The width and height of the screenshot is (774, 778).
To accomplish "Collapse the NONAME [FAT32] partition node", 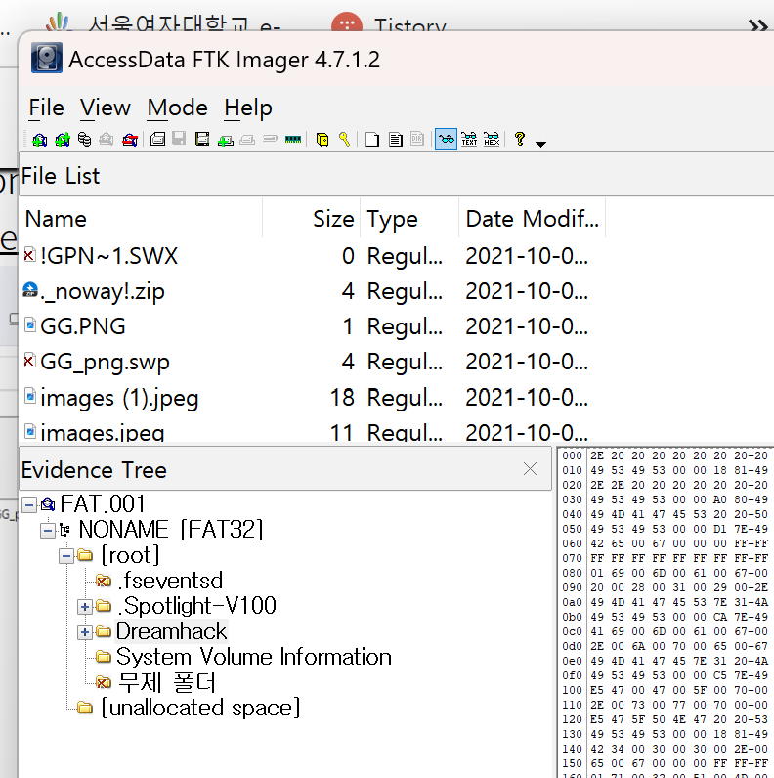I will coord(48,531).
